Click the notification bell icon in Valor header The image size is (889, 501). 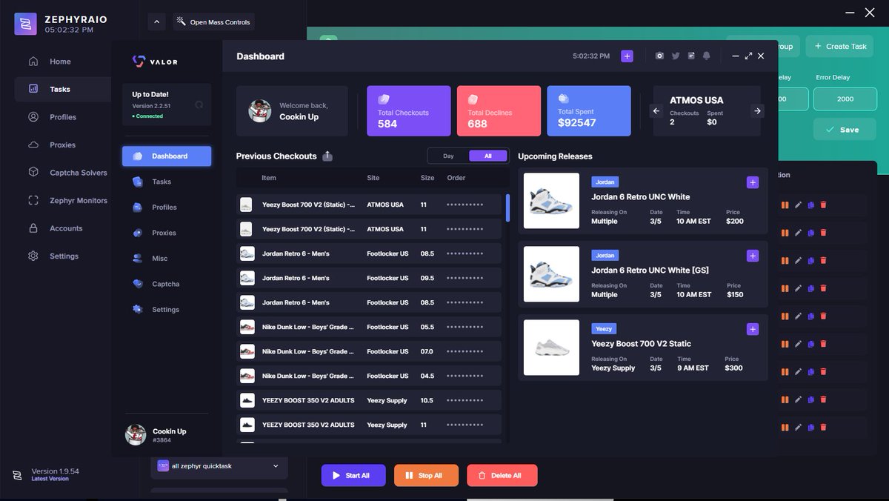pyautogui.click(x=706, y=56)
